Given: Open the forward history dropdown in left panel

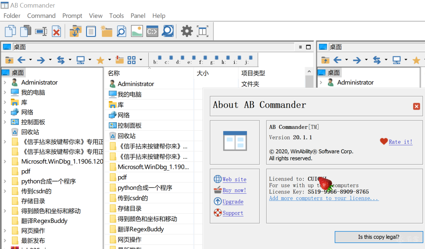Looking at the screenshot, I should pyautogui.click(x=50, y=60).
